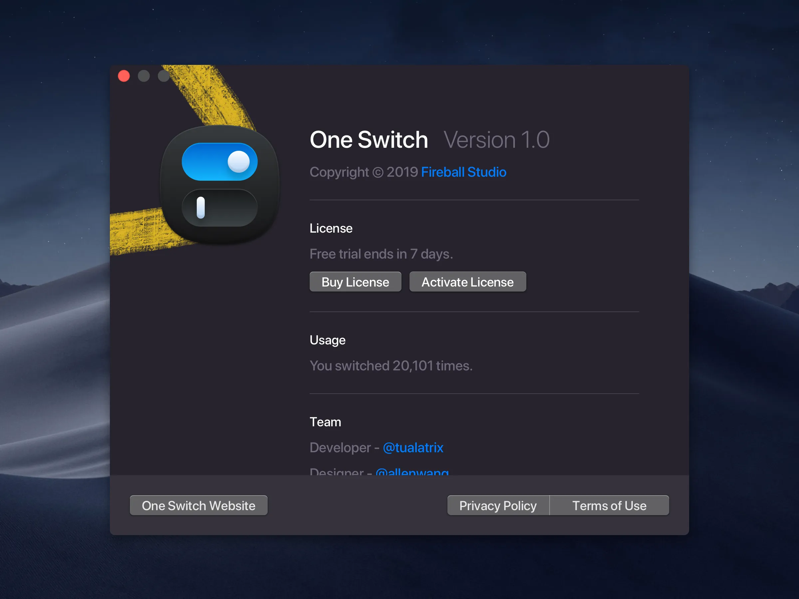799x599 pixels.
Task: Click the Buy License button
Action: coord(355,282)
